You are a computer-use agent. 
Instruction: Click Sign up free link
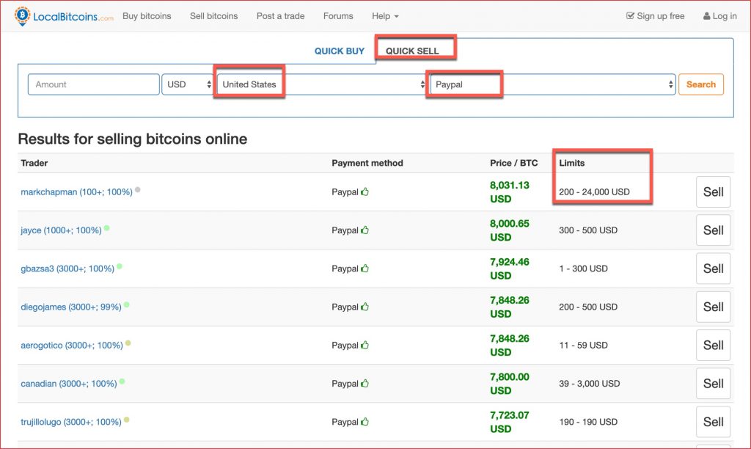click(x=655, y=16)
